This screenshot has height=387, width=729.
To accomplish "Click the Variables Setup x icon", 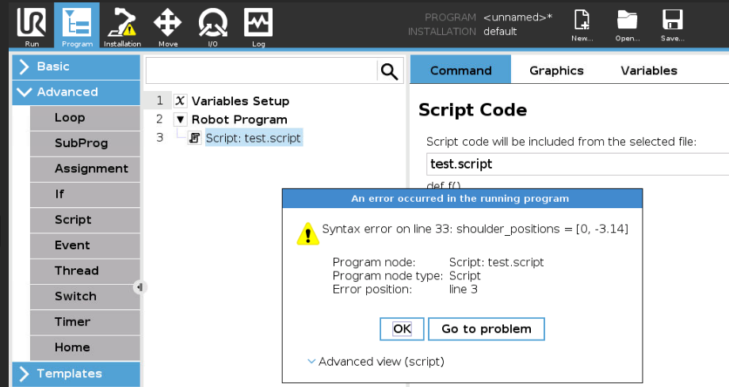I will [x=181, y=101].
